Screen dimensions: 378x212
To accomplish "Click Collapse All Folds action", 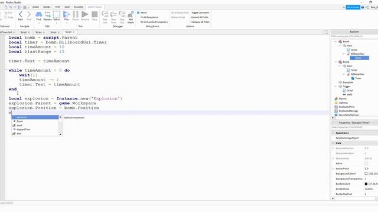I will click(200, 22).
